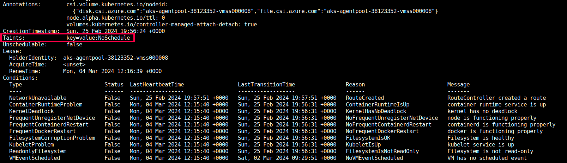This screenshot has height=163, width=567.
Task: Click the HolderIdentity aks-agentpool value
Action: [115, 58]
